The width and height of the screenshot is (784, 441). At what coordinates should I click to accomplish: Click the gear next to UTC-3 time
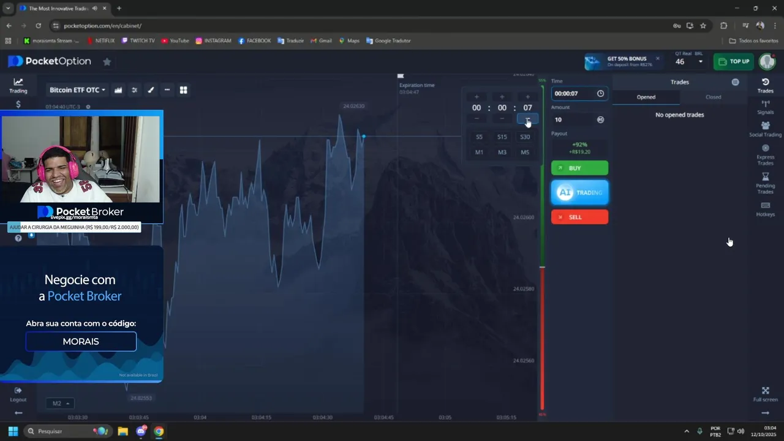point(88,107)
